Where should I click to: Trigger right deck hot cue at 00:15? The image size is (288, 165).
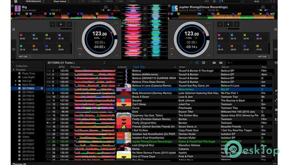click(x=236, y=37)
